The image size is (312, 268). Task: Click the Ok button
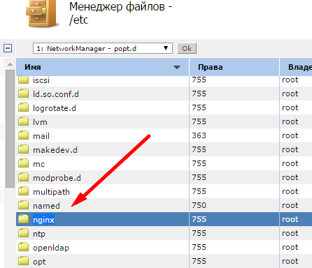pos(187,48)
